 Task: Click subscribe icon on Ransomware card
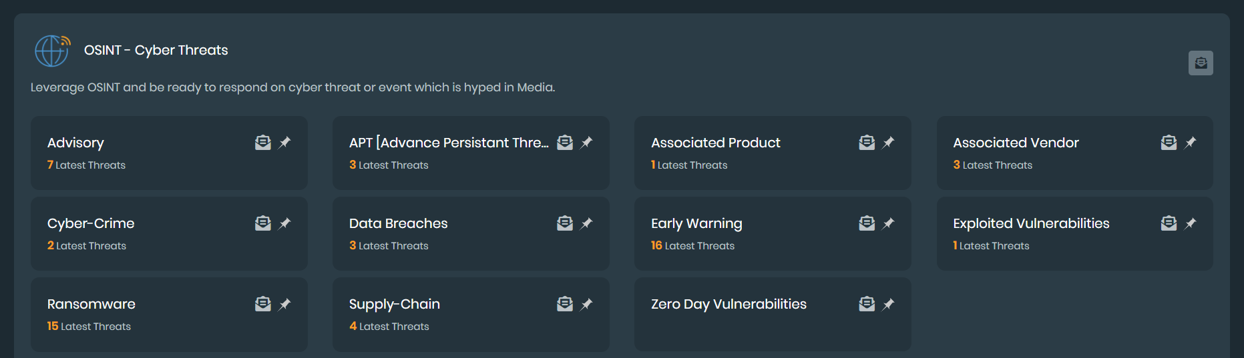[263, 304]
